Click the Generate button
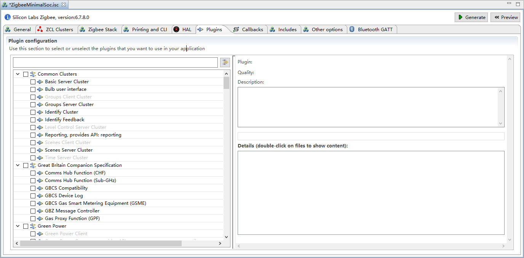The height and width of the screenshot is (258, 524). point(472,17)
